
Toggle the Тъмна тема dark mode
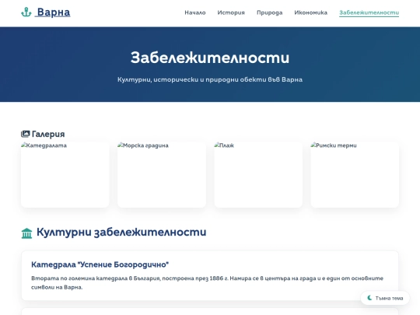(385, 298)
